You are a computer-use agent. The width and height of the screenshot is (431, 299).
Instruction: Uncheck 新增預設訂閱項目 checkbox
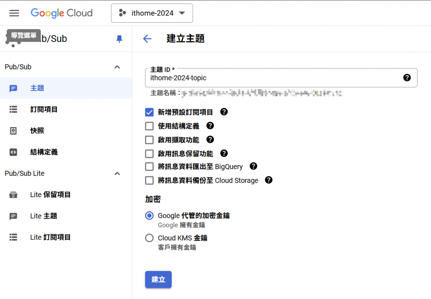tap(149, 112)
